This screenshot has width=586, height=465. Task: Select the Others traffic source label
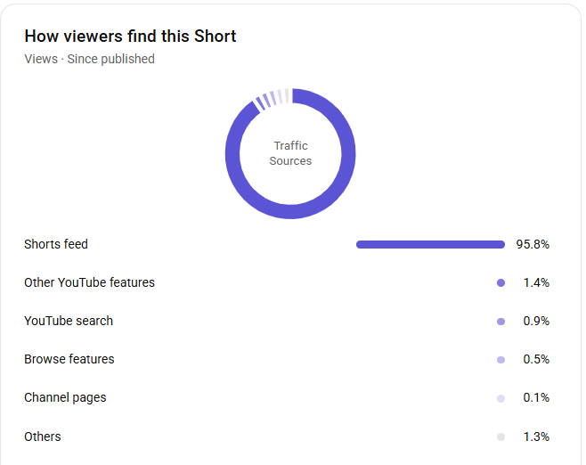pos(43,436)
